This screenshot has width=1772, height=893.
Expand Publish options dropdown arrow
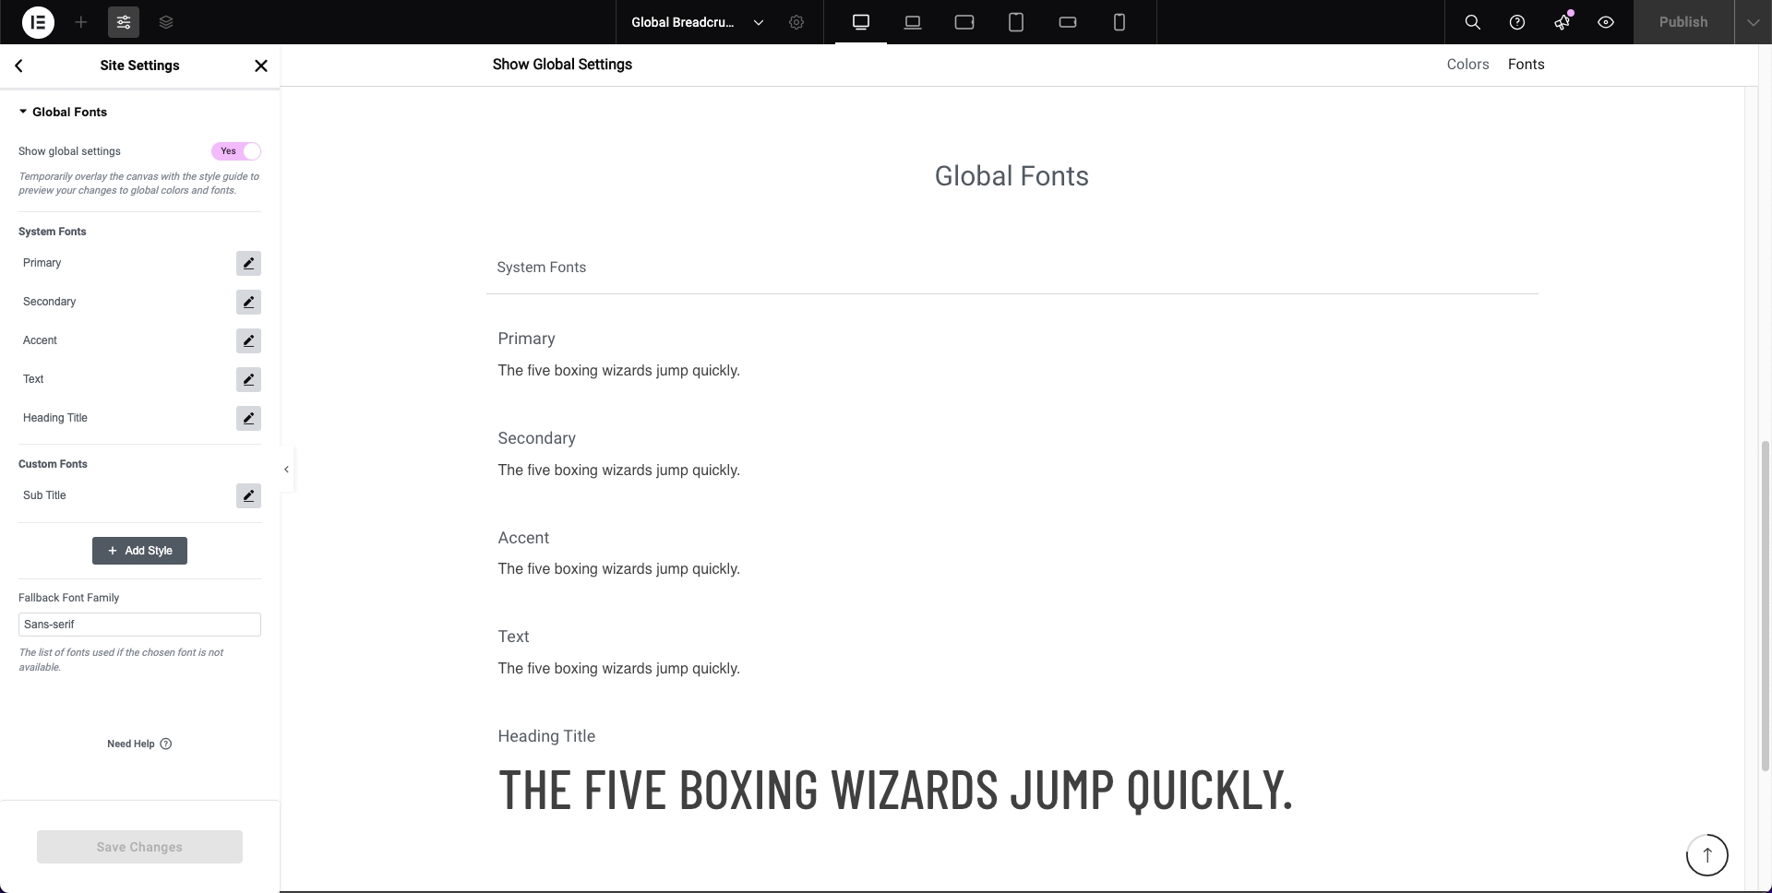[1753, 22]
